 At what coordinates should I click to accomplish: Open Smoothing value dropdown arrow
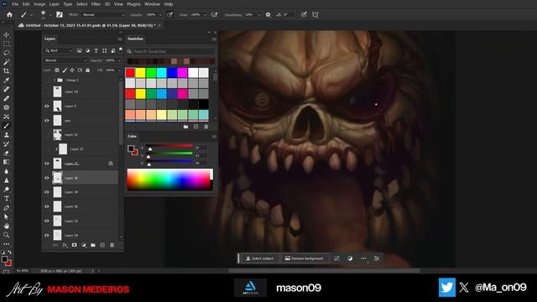[259, 15]
